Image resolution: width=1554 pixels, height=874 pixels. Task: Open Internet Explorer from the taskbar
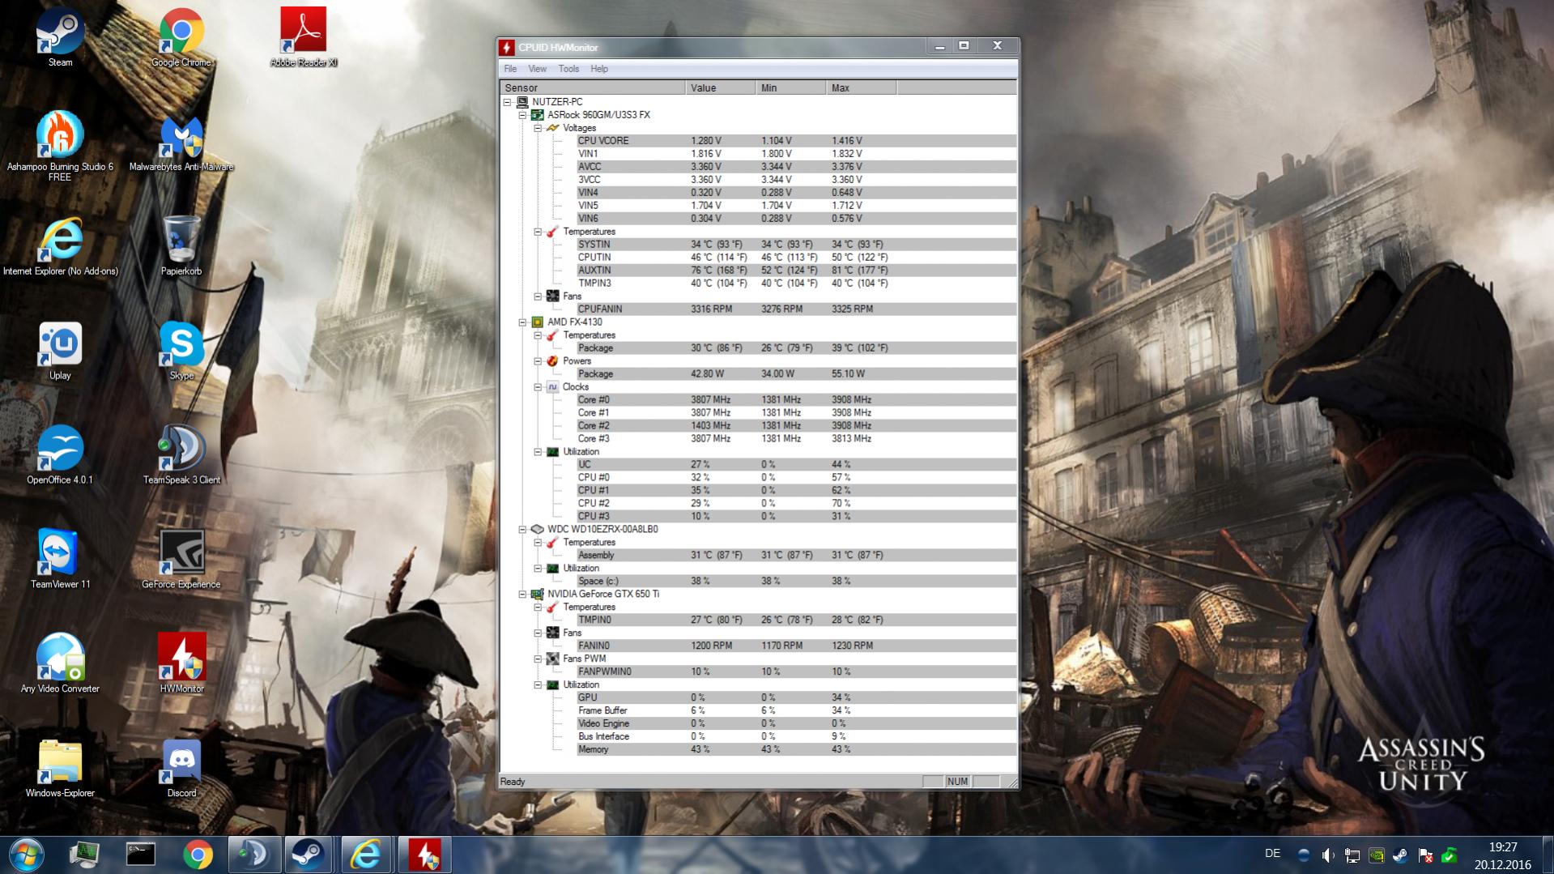tap(366, 855)
